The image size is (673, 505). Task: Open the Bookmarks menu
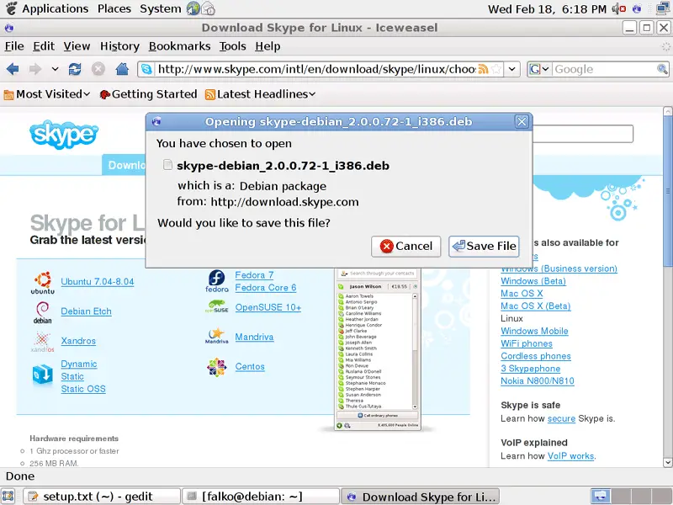179,46
